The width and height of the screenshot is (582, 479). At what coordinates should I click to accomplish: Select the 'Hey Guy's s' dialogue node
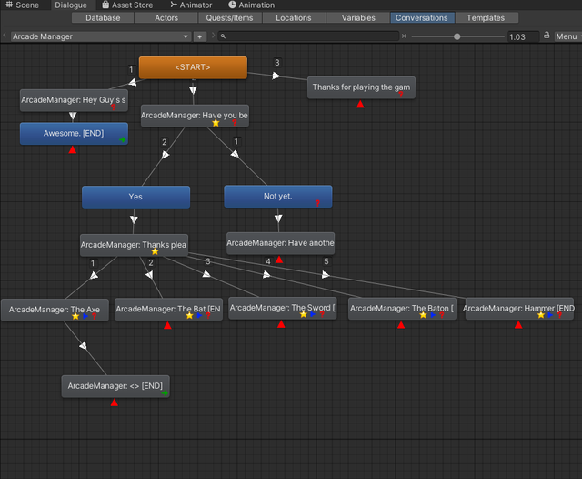point(74,100)
